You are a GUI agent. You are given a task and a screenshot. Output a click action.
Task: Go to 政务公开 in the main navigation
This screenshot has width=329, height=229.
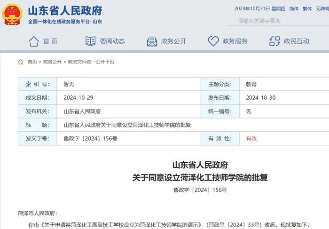tap(173, 41)
